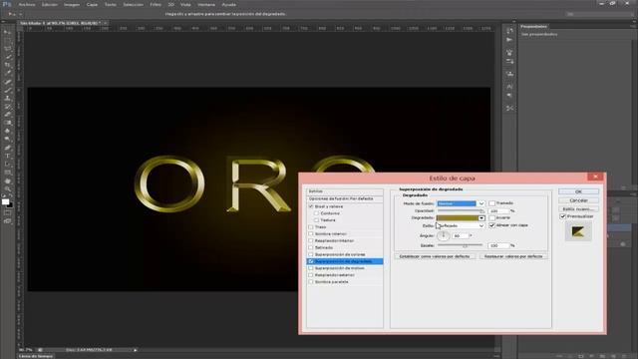This screenshot has width=638, height=359.
Task: Enable the Satinado checkbox
Action: [x=311, y=247]
